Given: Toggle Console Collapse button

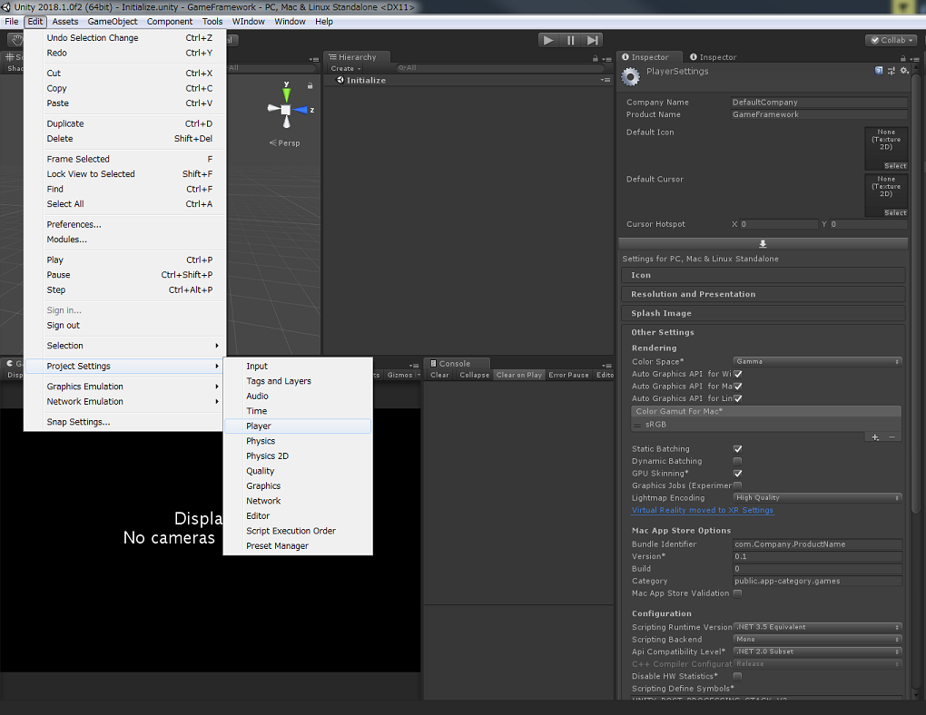Looking at the screenshot, I should click(x=474, y=375).
